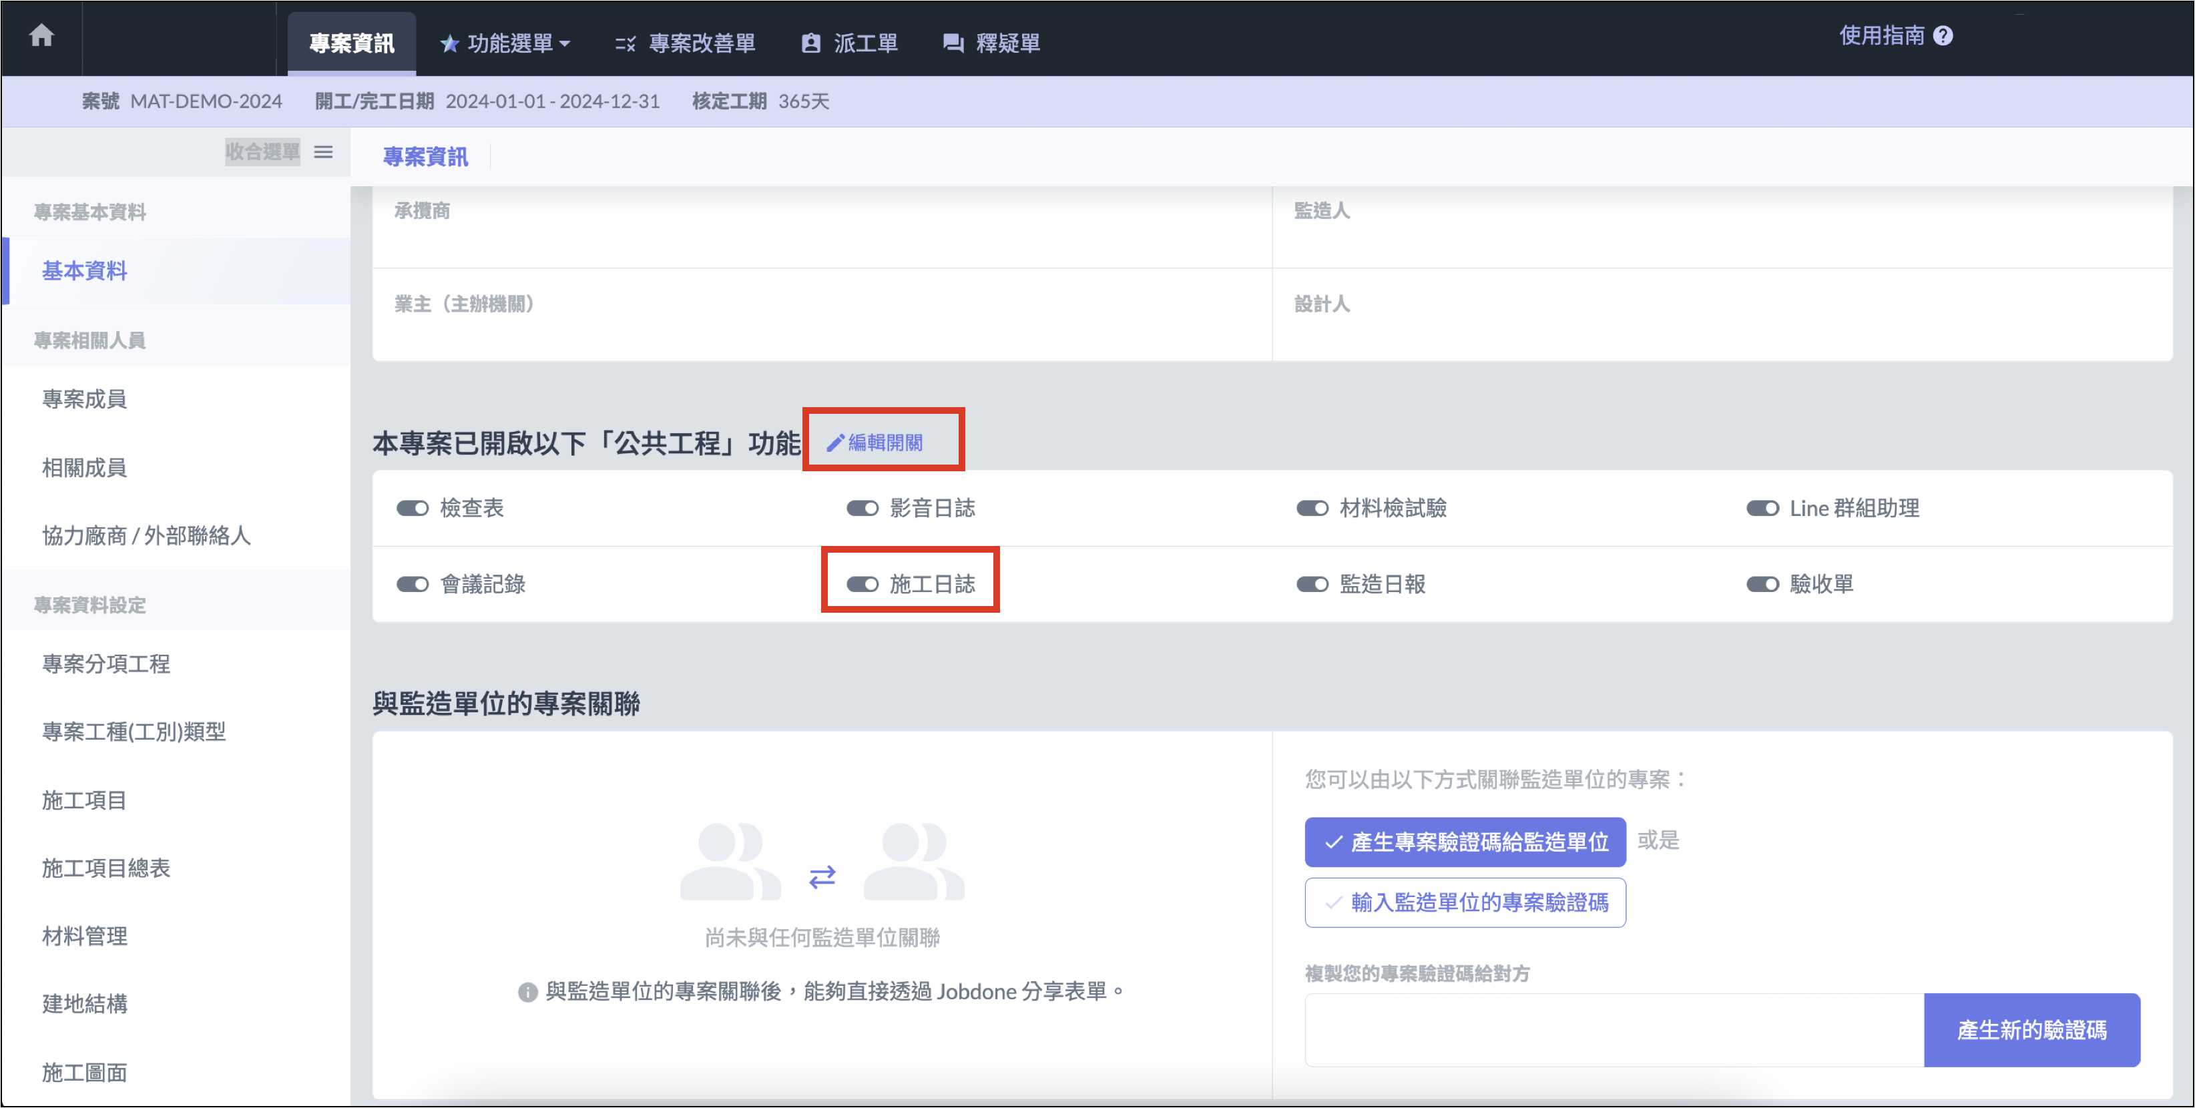Click the 釋疑單 chat bubble icon

(x=953, y=43)
